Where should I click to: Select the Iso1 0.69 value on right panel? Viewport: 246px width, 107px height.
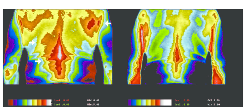pyautogui.click(x=182, y=100)
